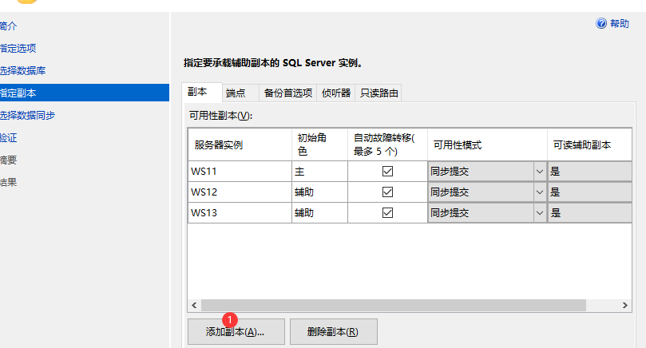The height and width of the screenshot is (348, 646).
Task: Select the WS11 server instance cell
Action: (240, 172)
